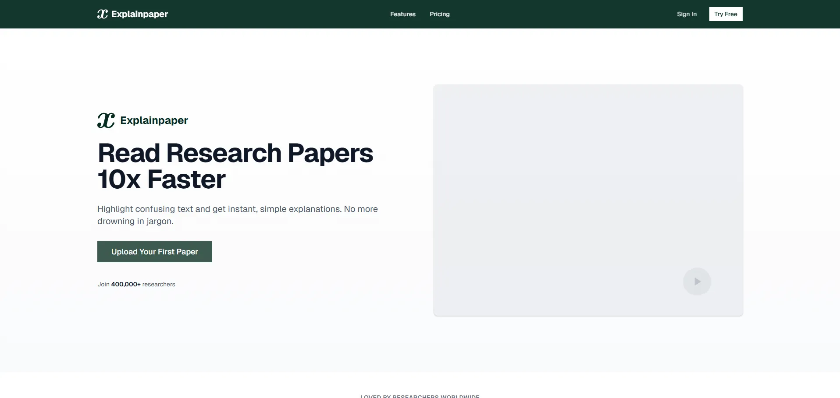
Task: Click the large script X logo in hero
Action: (106, 120)
